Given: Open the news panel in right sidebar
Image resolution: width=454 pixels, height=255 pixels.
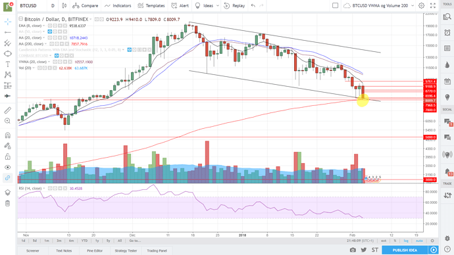Looking at the screenshot, I should pyautogui.click(x=447, y=48).
